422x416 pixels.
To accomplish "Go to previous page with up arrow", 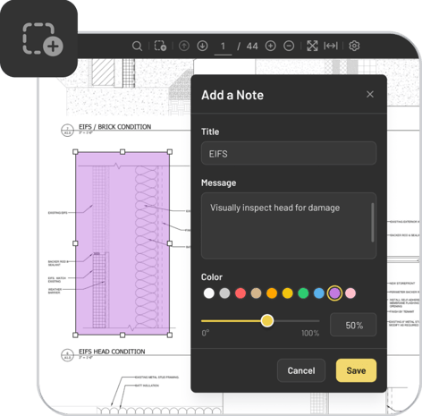I will (184, 46).
